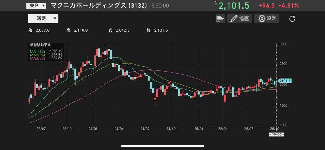Open the 週足 timeframe dropdown

43,19
